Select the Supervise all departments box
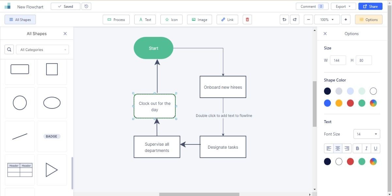392x196 pixels. coord(157,147)
